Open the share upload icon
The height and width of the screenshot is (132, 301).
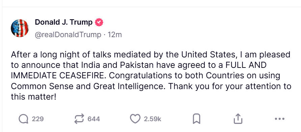(x=238, y=119)
